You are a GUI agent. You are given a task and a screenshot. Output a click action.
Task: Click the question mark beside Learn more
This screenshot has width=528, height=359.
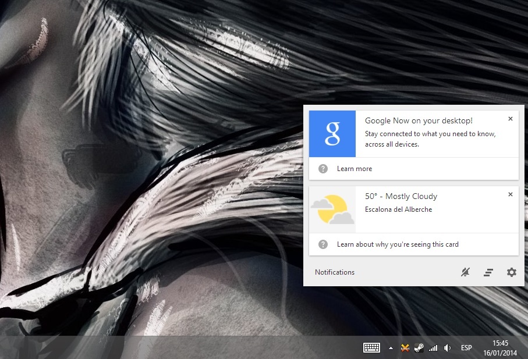(x=323, y=169)
